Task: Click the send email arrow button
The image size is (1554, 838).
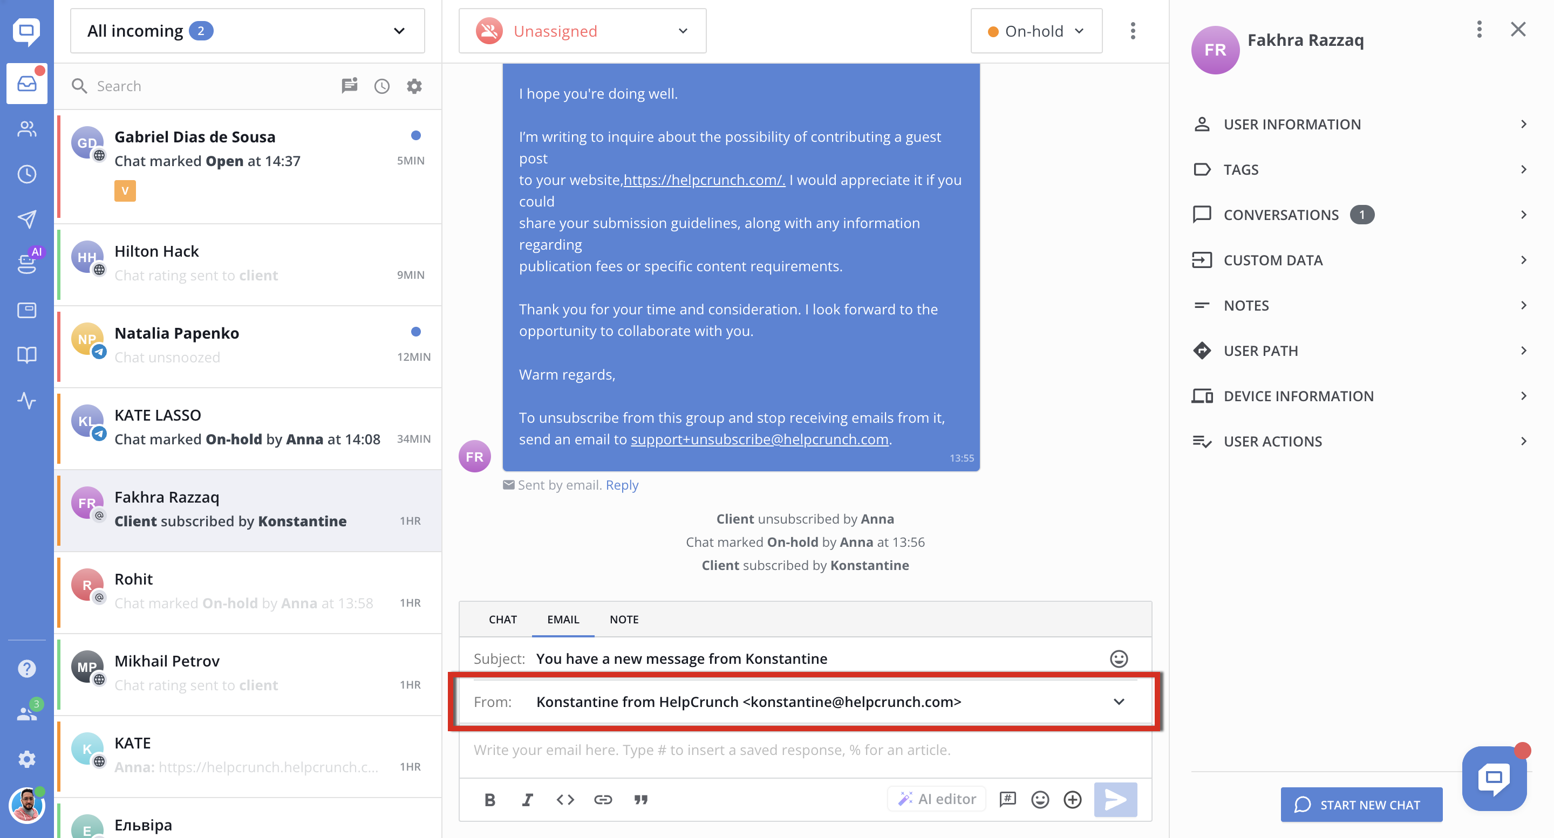Action: tap(1115, 799)
